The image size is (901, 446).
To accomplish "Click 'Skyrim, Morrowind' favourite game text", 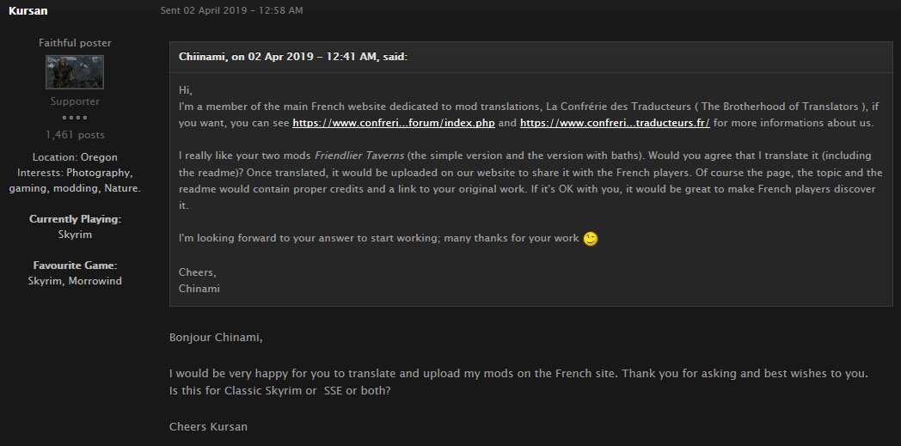I will tap(75, 281).
